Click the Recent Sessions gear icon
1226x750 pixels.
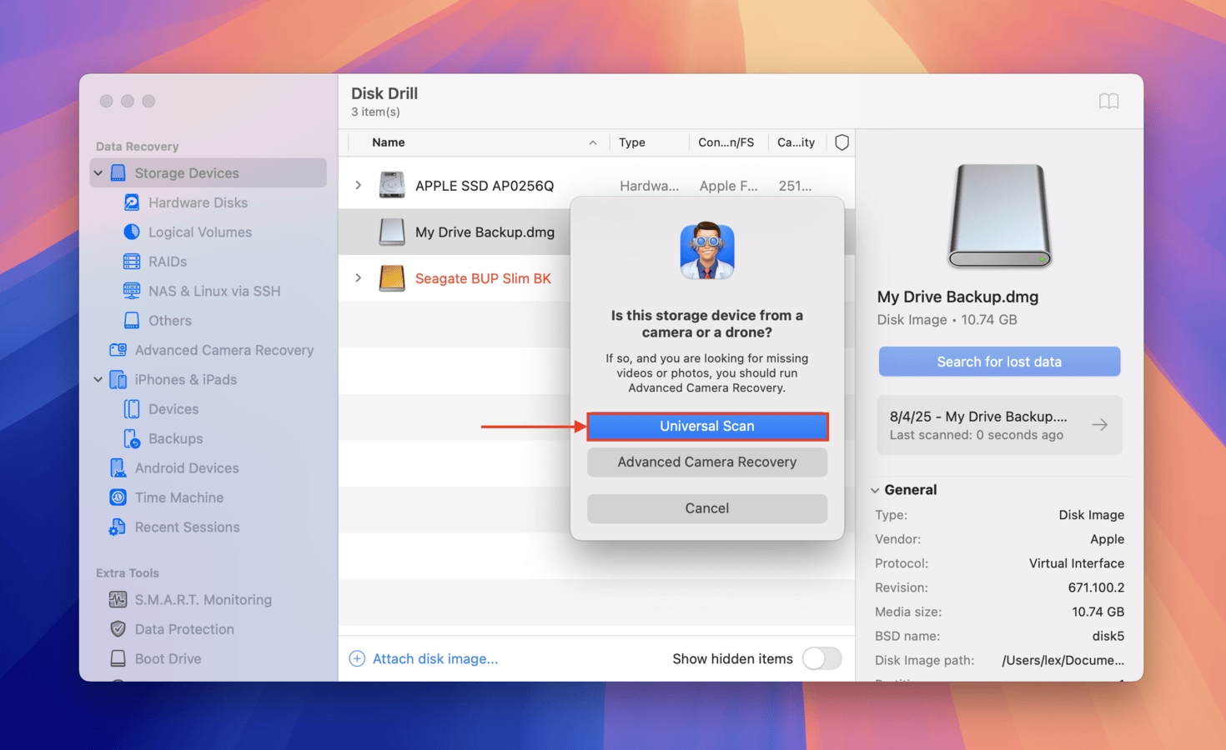click(118, 527)
